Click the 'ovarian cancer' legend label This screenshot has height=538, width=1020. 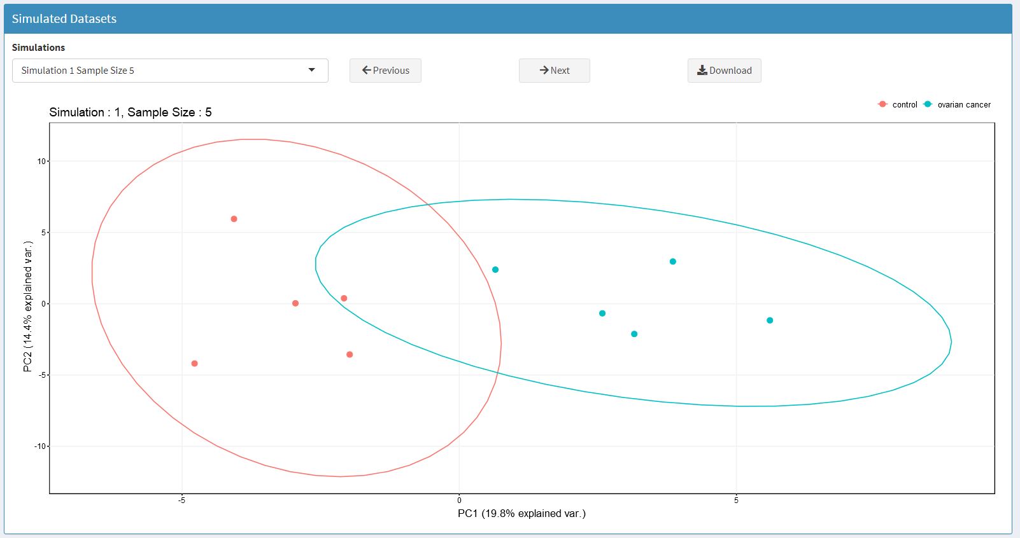click(964, 105)
